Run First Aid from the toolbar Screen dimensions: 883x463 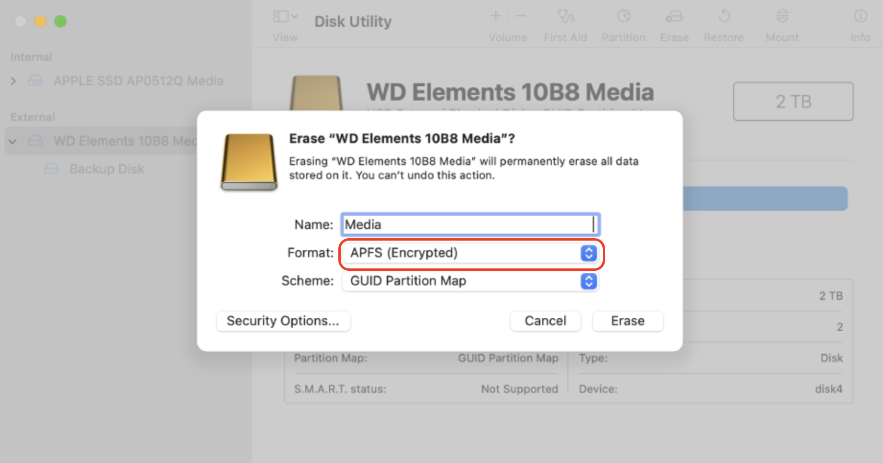[565, 22]
